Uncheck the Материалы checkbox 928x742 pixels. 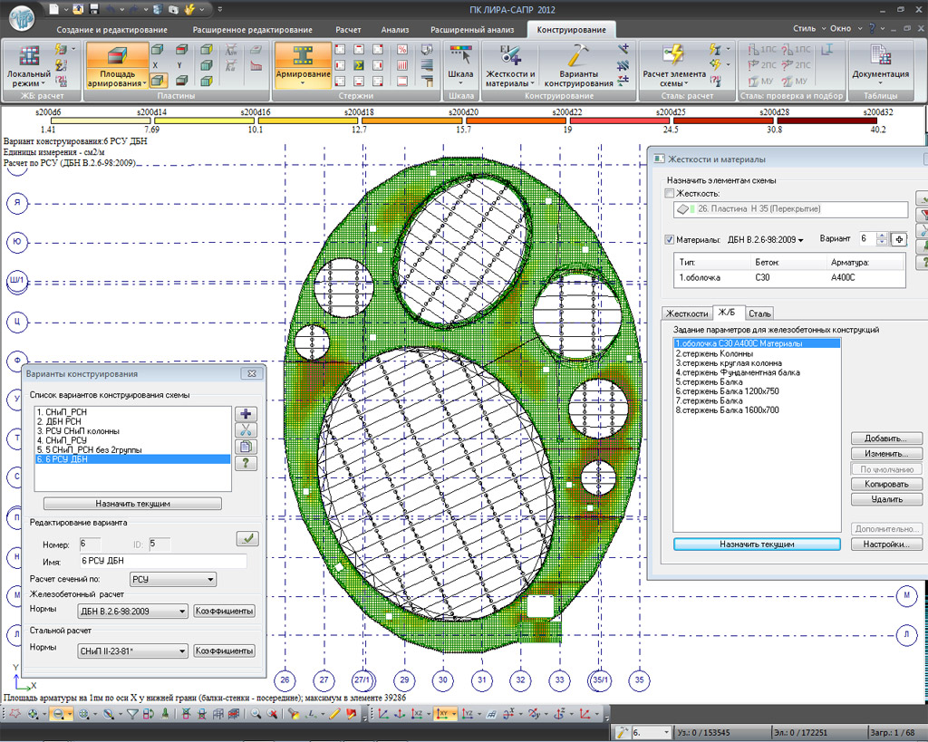[x=670, y=240]
